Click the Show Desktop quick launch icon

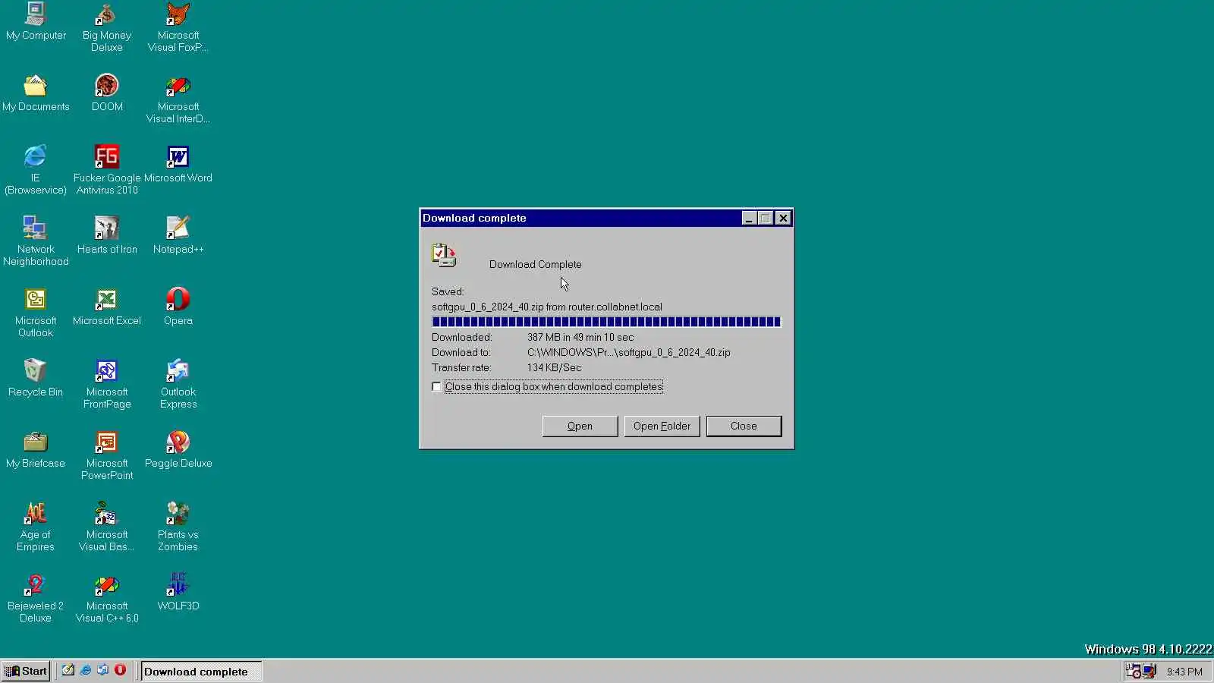(68, 670)
